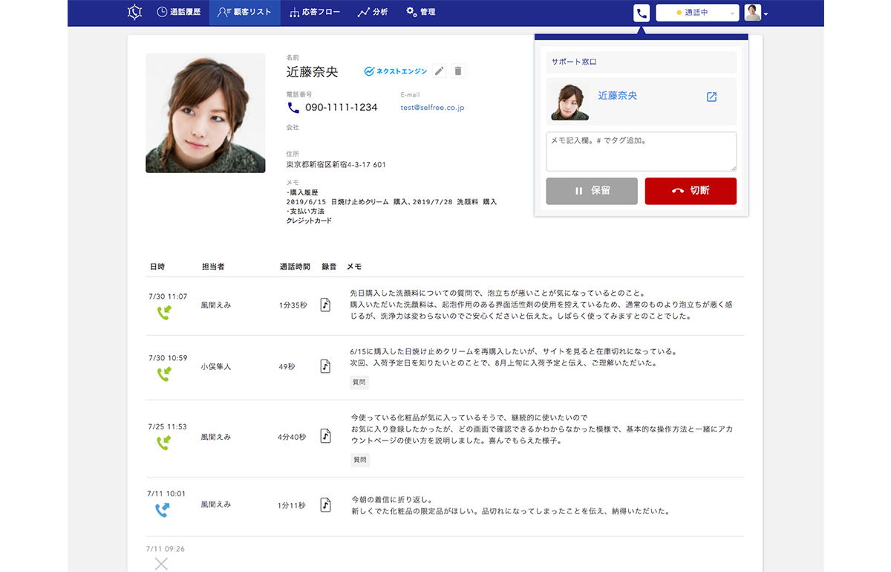
Task: Open customer in new window from call panel
Action: click(711, 97)
